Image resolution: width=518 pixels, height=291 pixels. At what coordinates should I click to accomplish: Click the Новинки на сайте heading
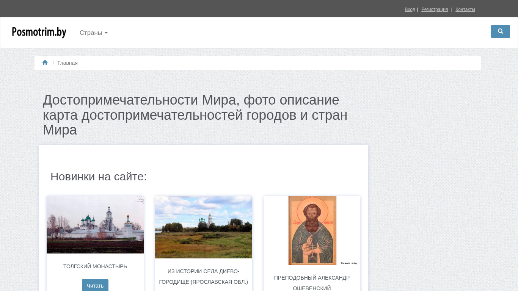click(x=99, y=177)
